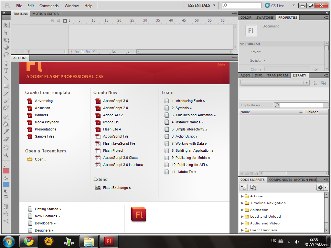Open the Commands menu
Screen dimensions: 331x248
pos(49,6)
